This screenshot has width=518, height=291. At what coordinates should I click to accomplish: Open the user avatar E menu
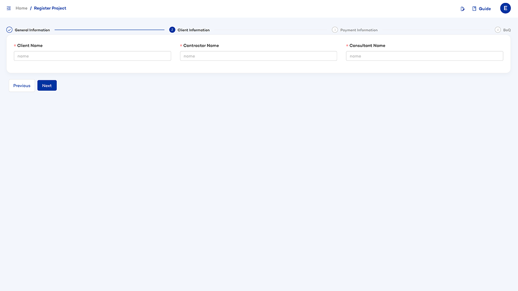coord(505,8)
